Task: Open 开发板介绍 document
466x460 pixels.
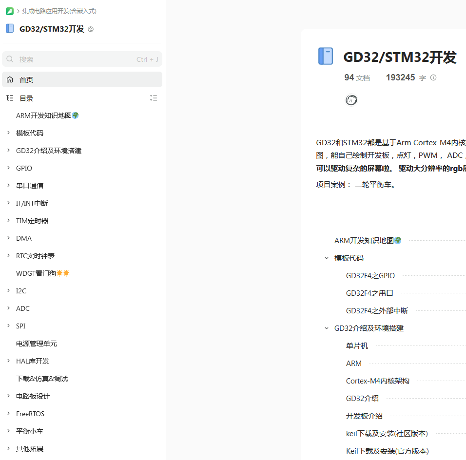Action: pos(364,416)
